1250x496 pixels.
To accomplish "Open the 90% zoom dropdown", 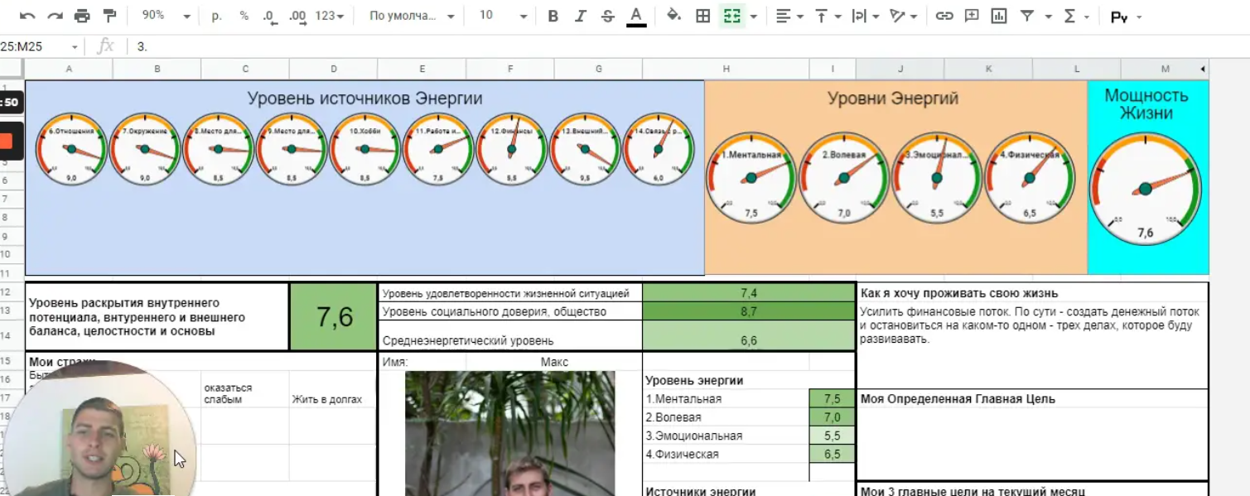I will (x=165, y=16).
